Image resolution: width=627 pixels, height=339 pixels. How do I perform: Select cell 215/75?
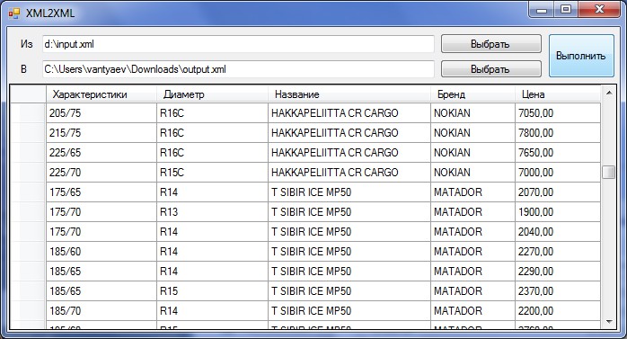pyautogui.click(x=102, y=132)
